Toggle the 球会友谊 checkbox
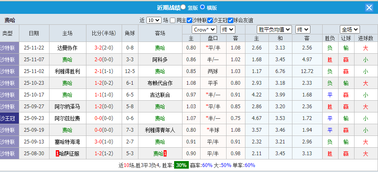The width and height of the screenshot is (378, 172). point(230,20)
